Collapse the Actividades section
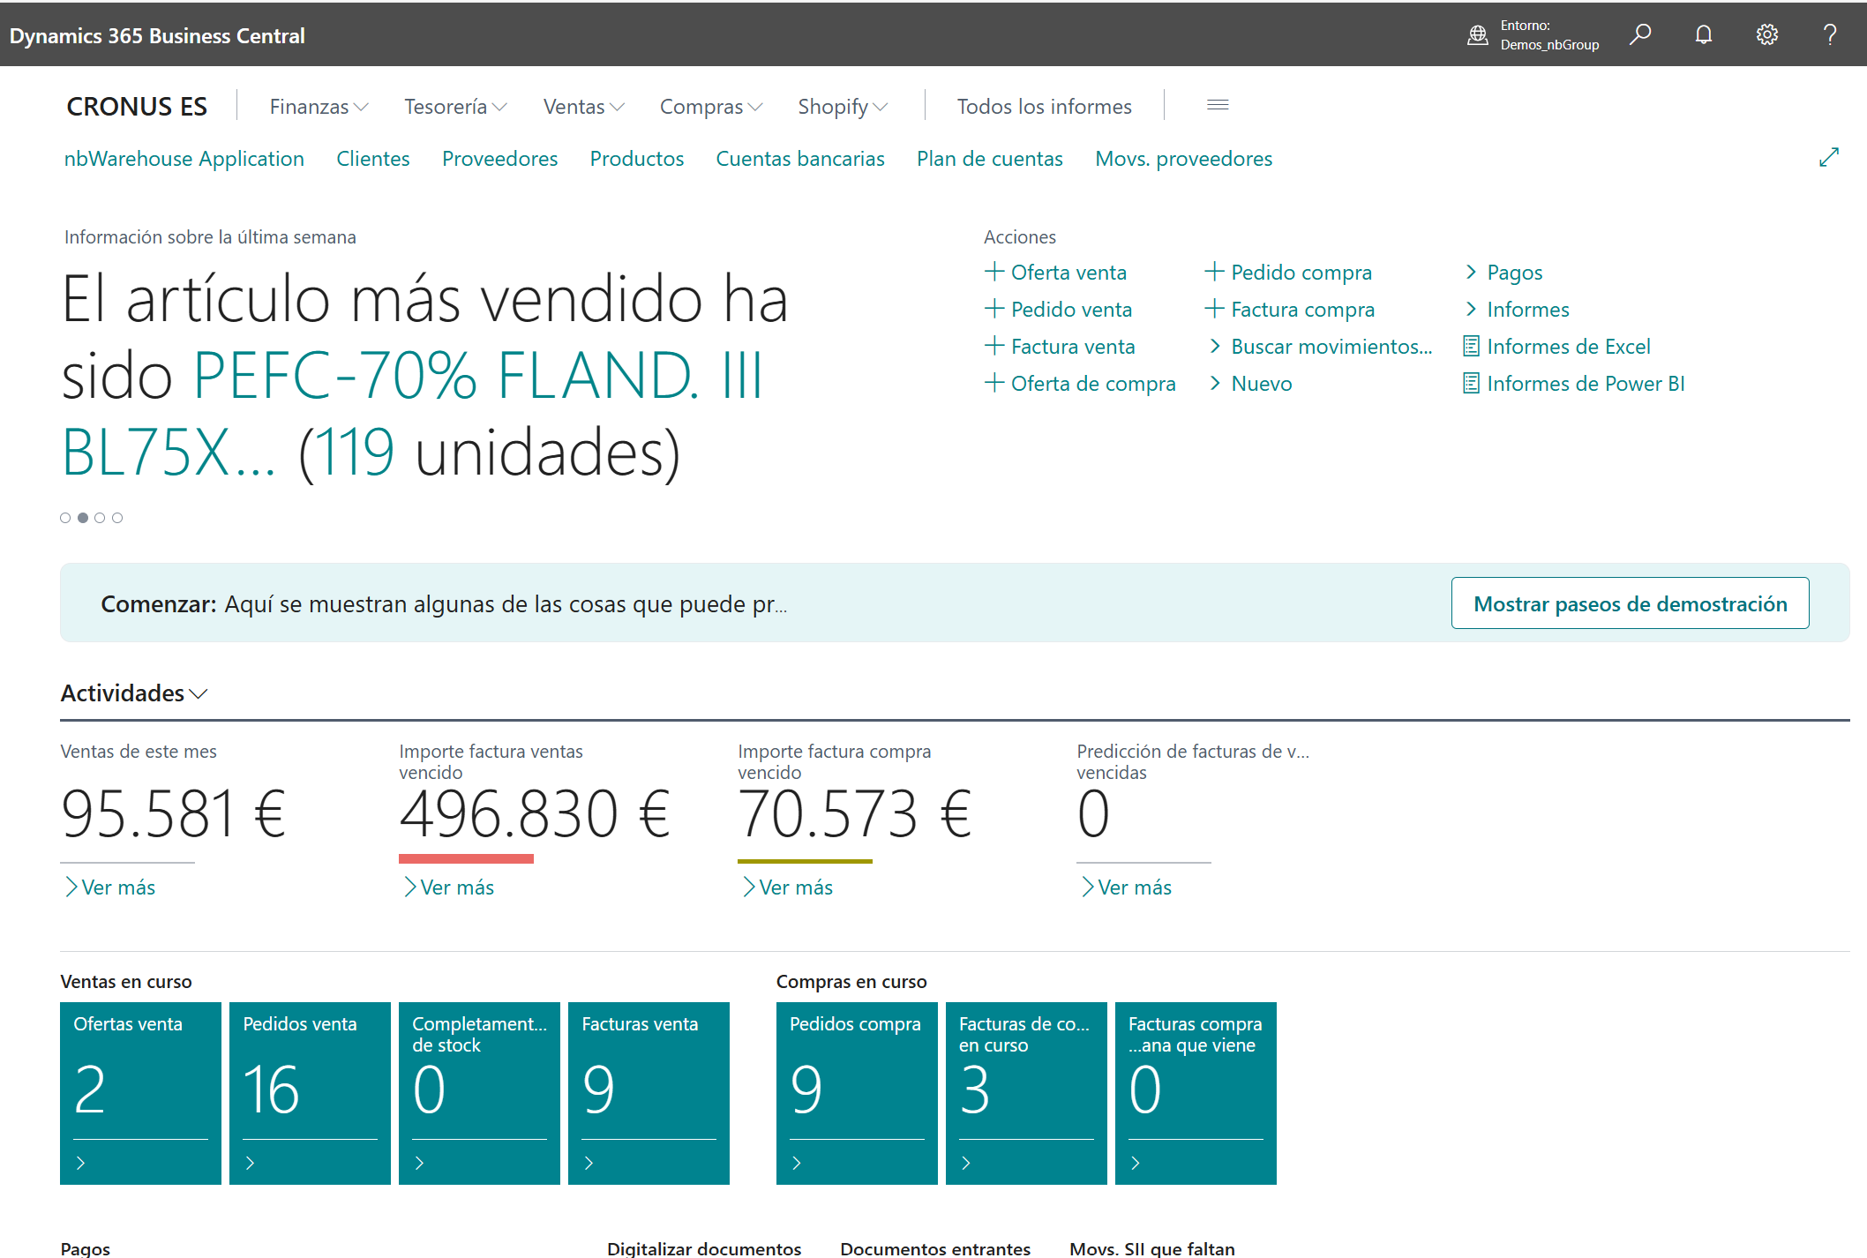 point(134,693)
